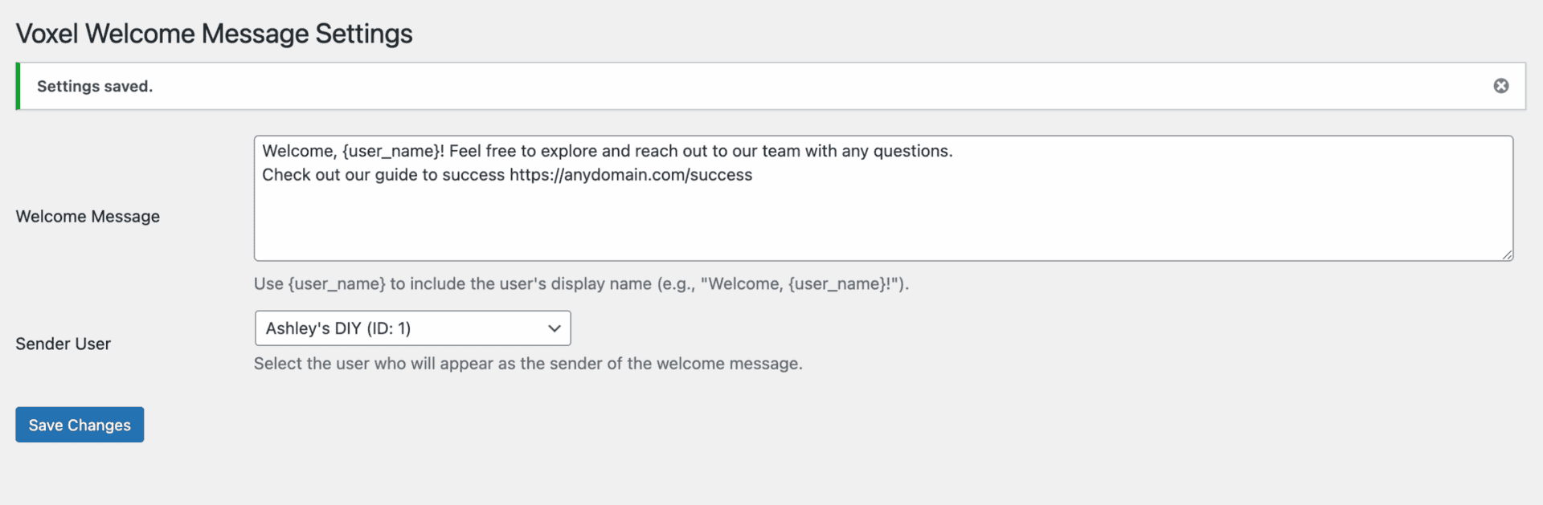Click the Save Changes button
The height and width of the screenshot is (505, 1543).
[x=80, y=425]
